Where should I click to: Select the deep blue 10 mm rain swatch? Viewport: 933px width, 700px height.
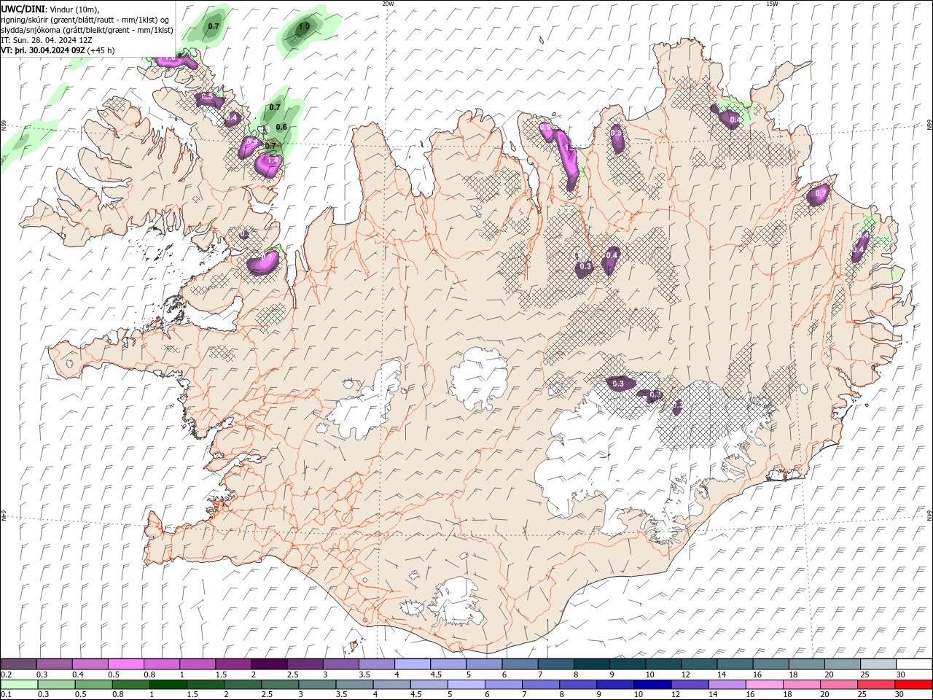coord(652,685)
